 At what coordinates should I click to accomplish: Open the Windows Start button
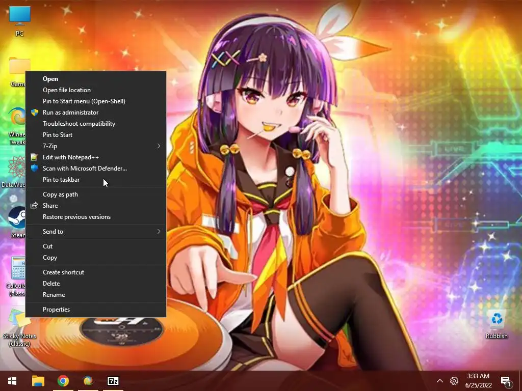(x=12, y=381)
